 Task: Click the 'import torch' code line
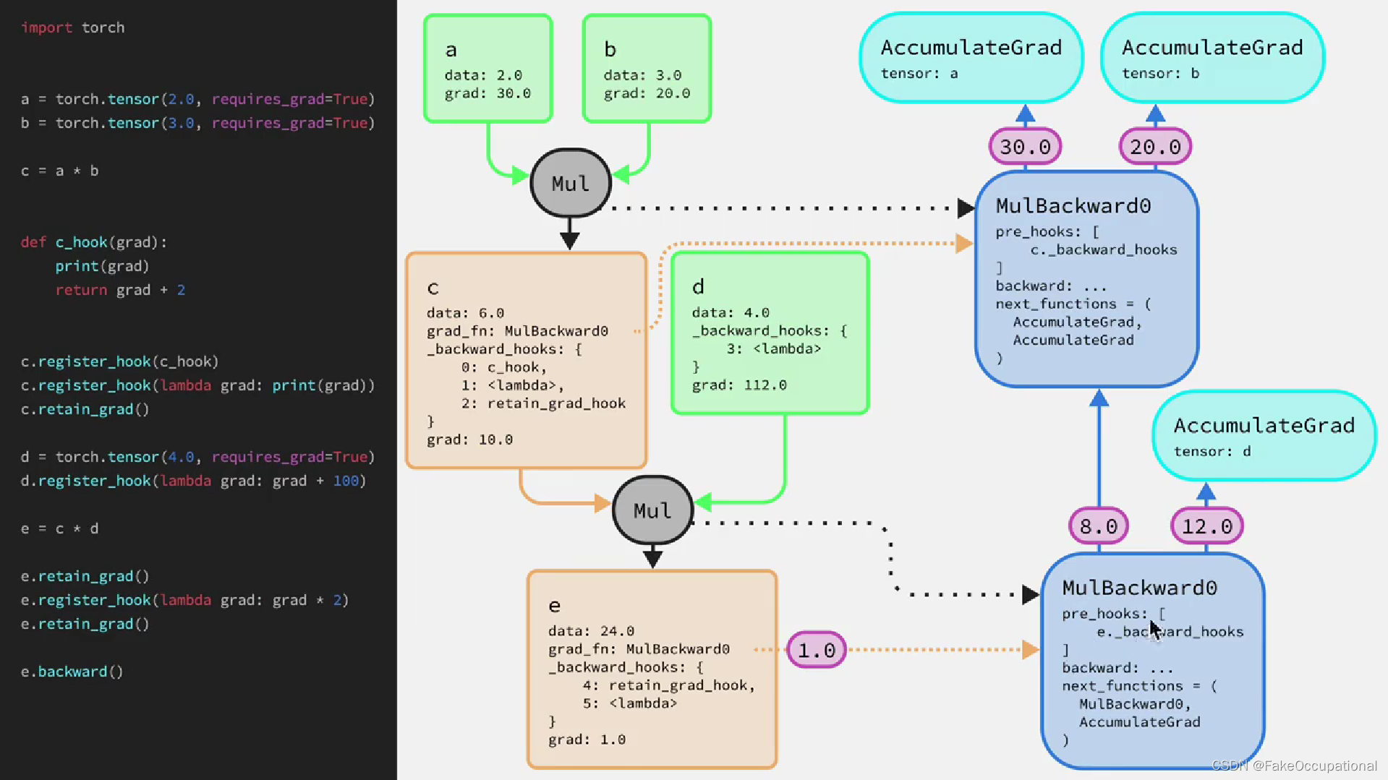72,27
